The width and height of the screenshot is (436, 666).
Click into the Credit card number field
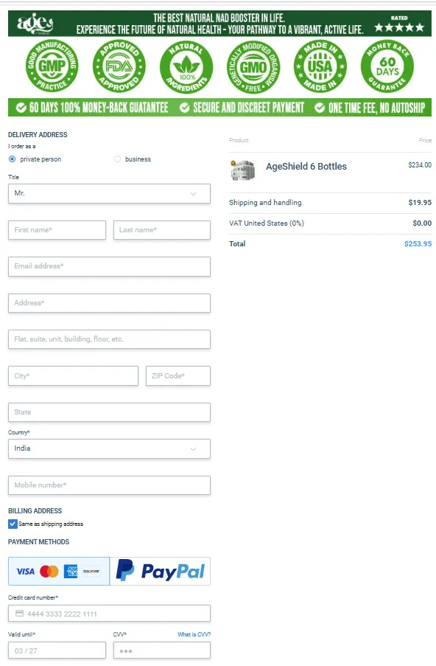[110, 614]
